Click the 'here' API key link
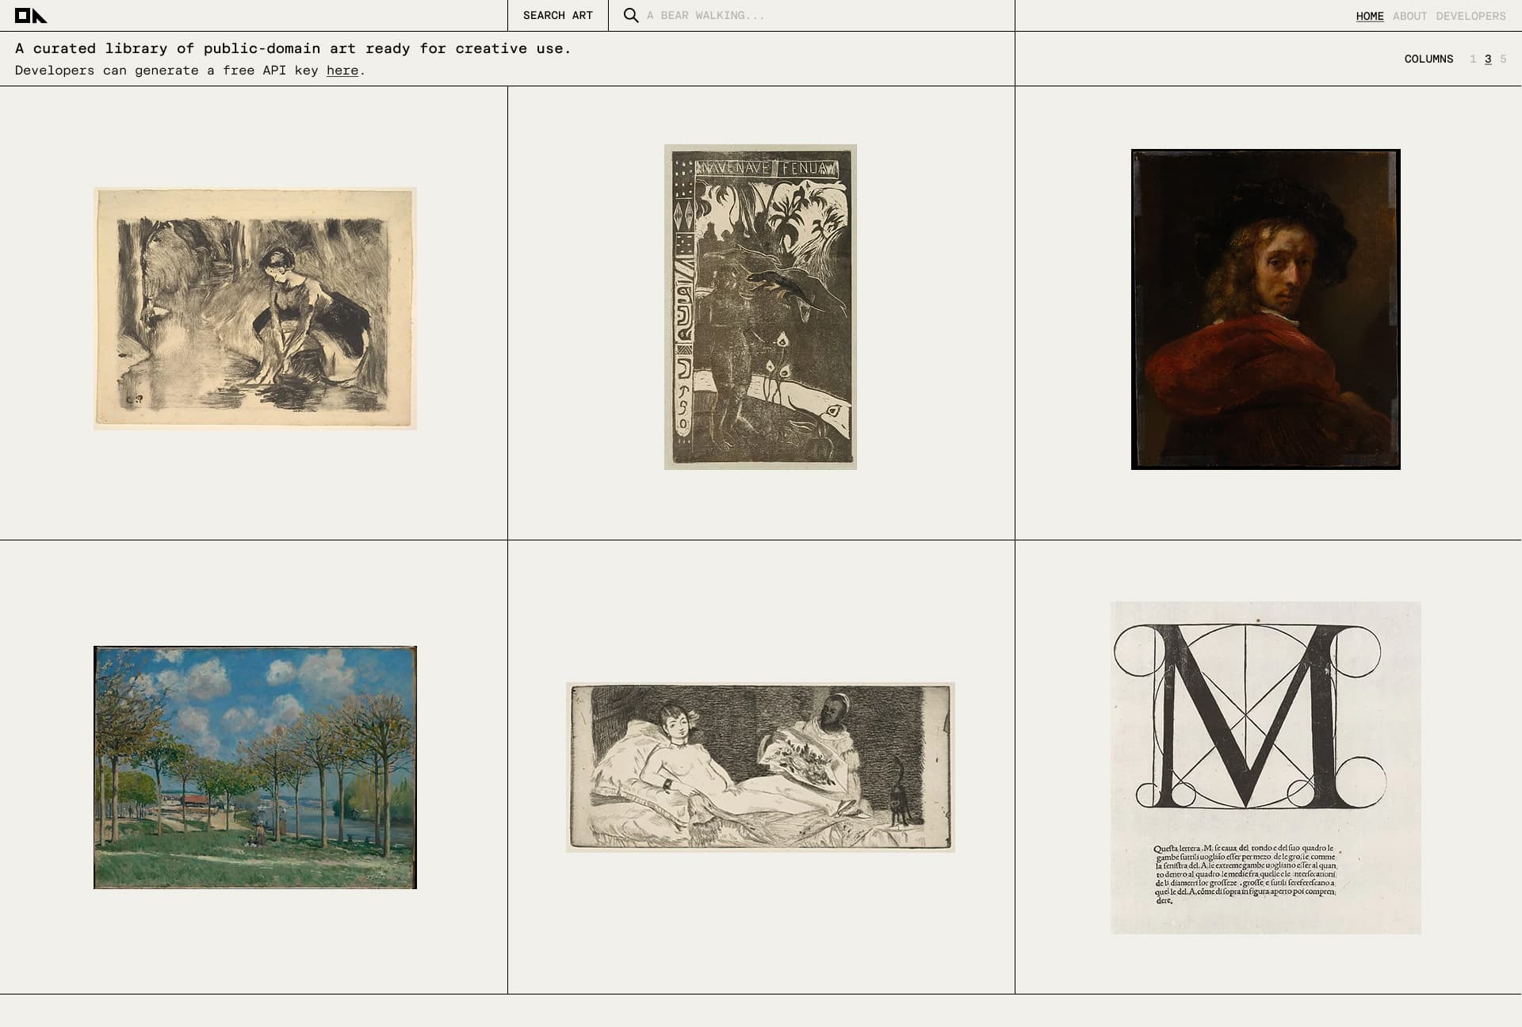The image size is (1522, 1027). 342,71
